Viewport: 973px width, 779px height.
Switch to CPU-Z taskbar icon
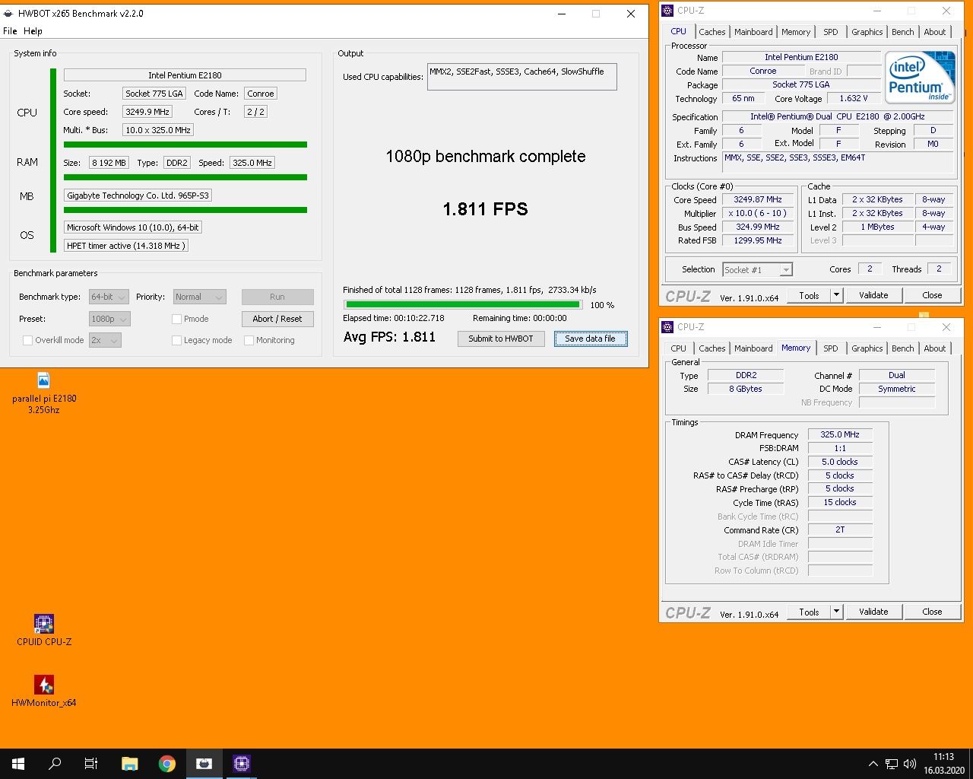(x=242, y=764)
